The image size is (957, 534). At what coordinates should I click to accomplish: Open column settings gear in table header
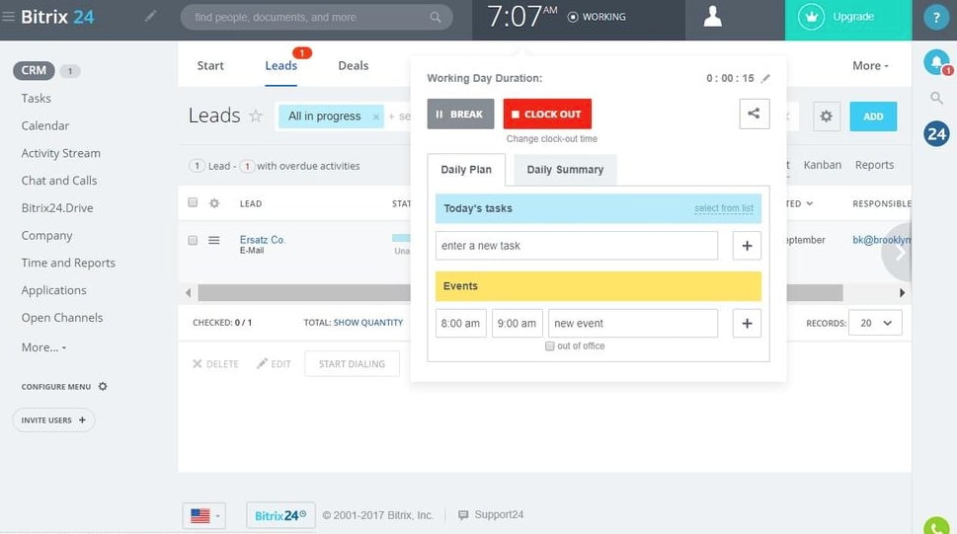pyautogui.click(x=214, y=203)
